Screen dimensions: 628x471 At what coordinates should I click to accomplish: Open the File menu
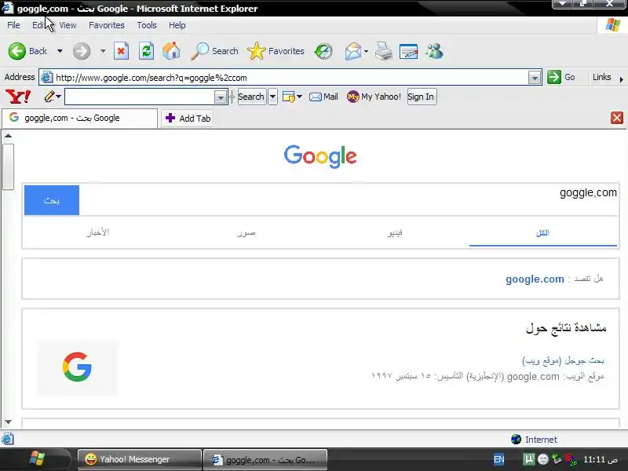point(13,25)
